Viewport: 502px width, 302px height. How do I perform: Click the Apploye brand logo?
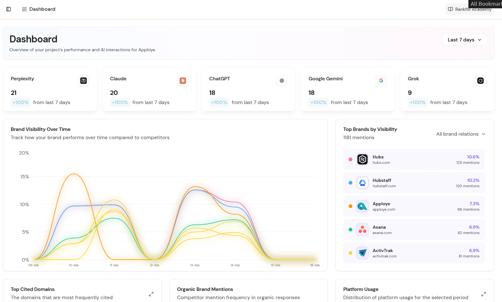click(x=363, y=206)
